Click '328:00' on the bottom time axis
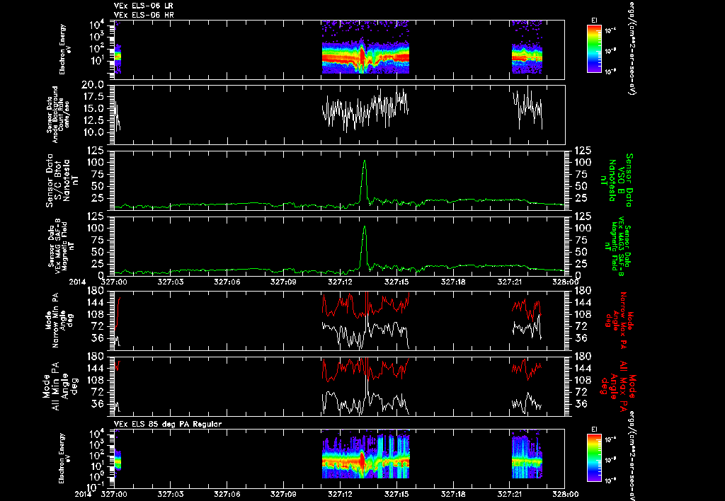 tap(565, 494)
